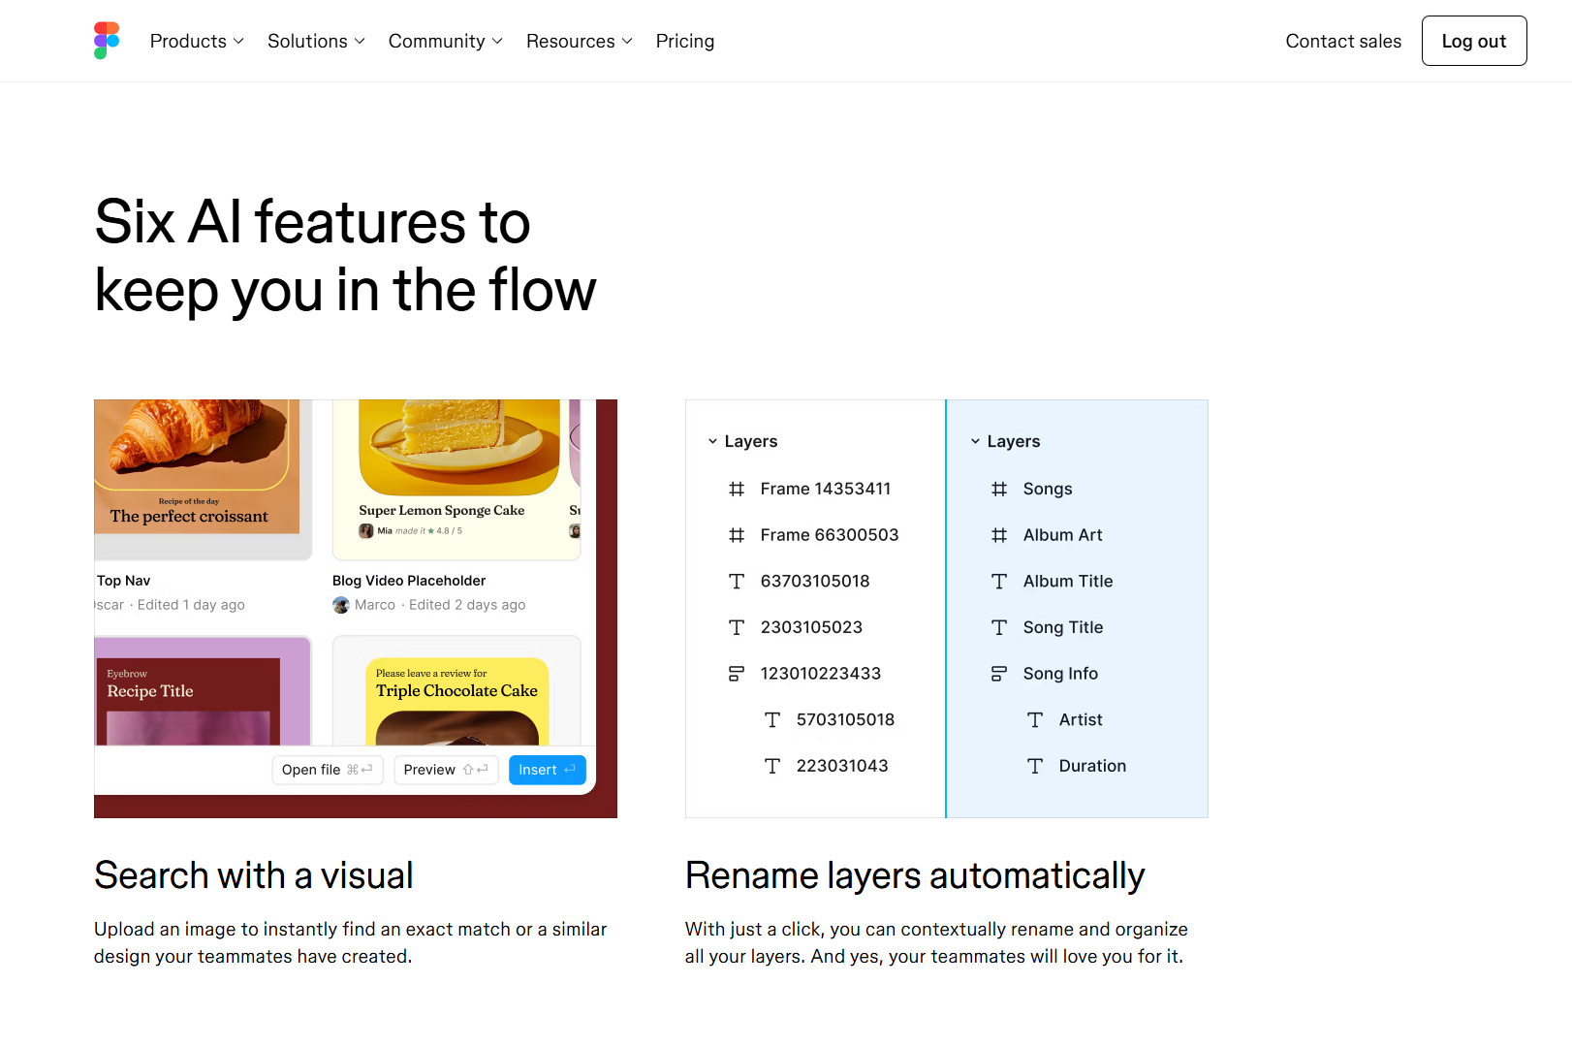Open the Products dropdown menu
This screenshot has width=1572, height=1047.
point(197,41)
